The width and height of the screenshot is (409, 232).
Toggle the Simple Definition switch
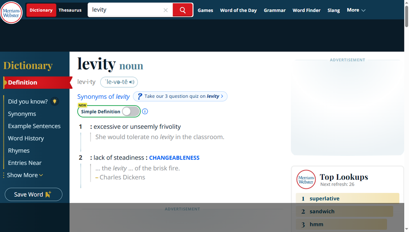[131, 111]
